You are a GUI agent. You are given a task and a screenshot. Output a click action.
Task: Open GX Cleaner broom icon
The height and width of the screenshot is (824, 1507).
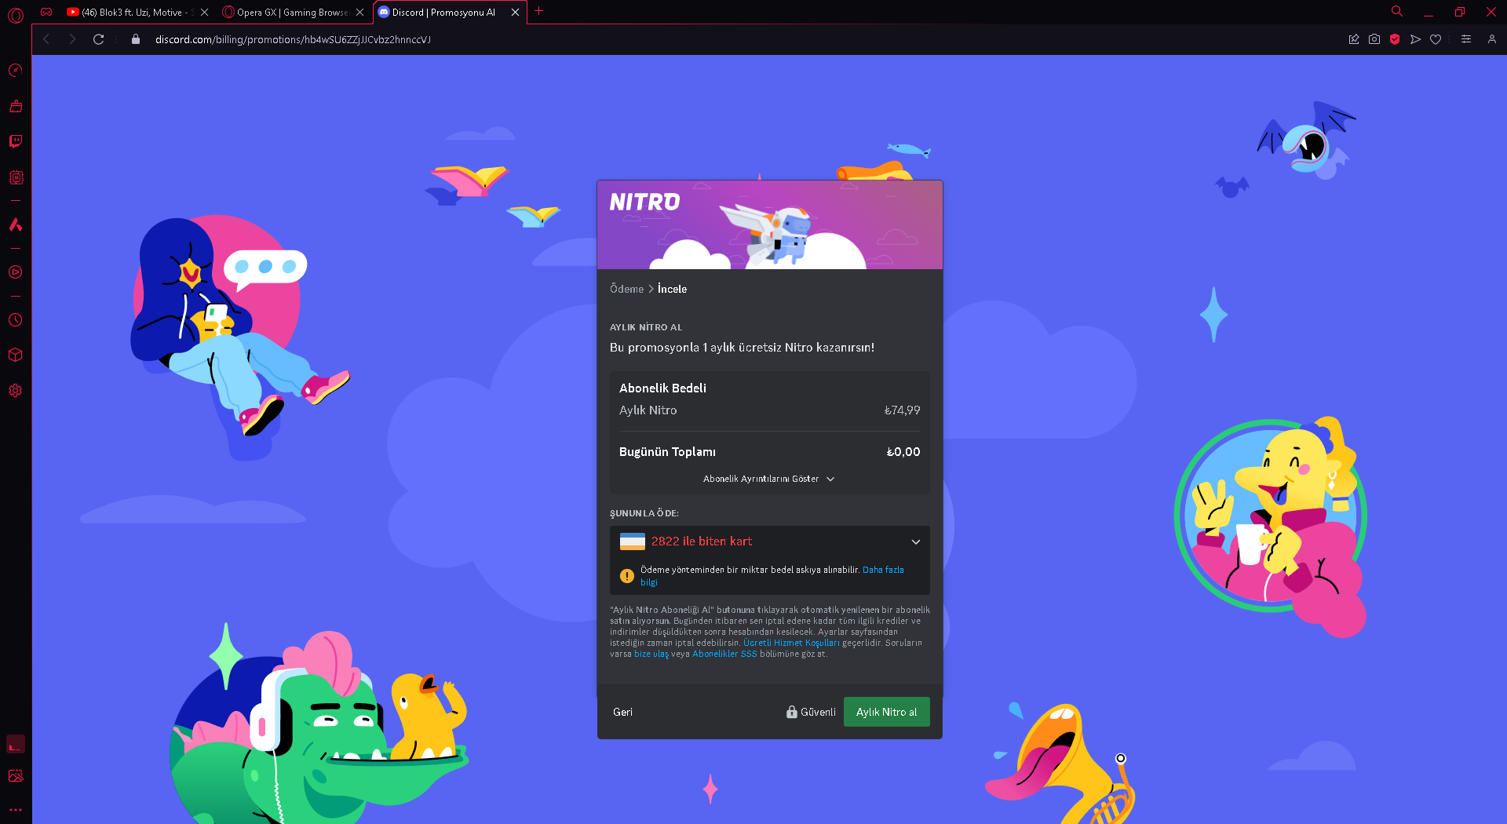click(x=16, y=106)
